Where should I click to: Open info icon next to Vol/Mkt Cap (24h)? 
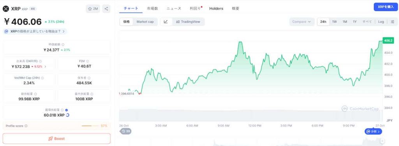[42, 78]
